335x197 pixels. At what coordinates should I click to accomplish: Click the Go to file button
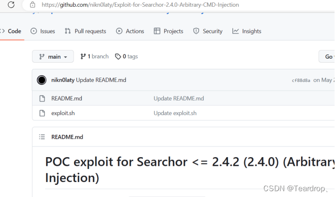(x=327, y=57)
